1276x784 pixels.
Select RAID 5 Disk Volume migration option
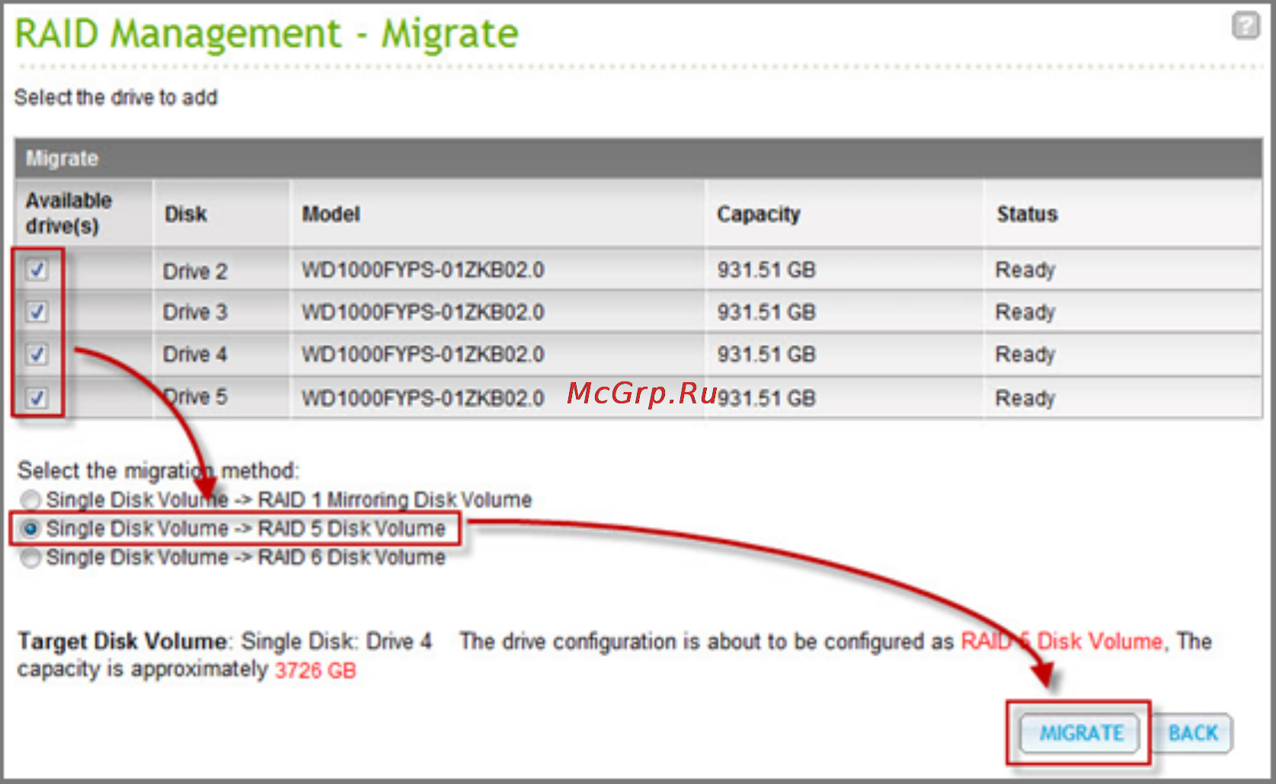(x=30, y=528)
